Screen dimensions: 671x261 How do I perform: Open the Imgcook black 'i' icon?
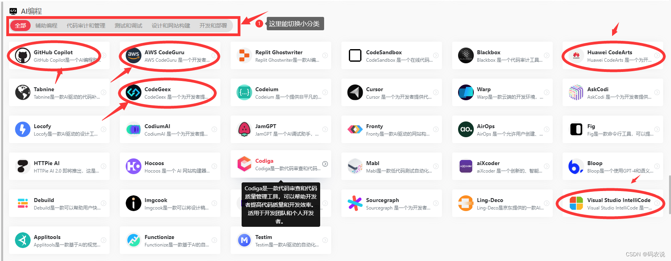(134, 204)
